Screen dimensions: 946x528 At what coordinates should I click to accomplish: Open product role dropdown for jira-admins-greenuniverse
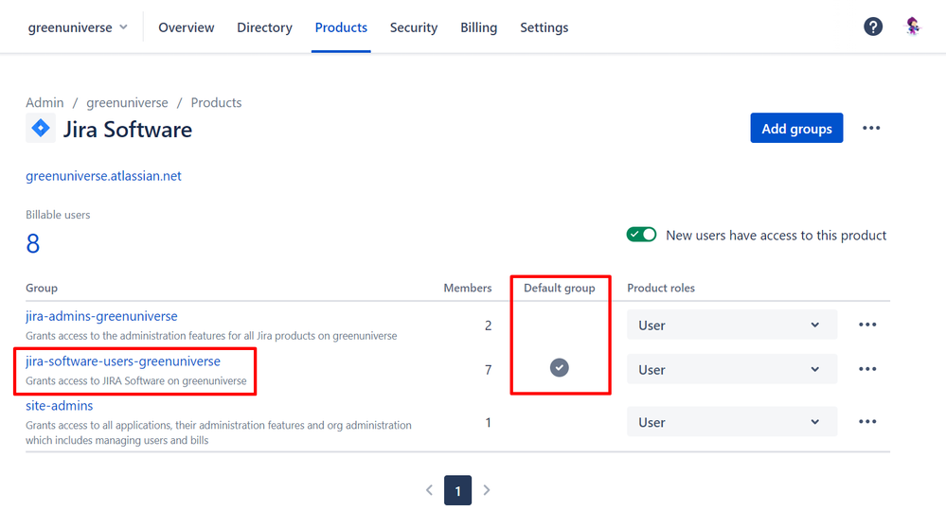(731, 325)
